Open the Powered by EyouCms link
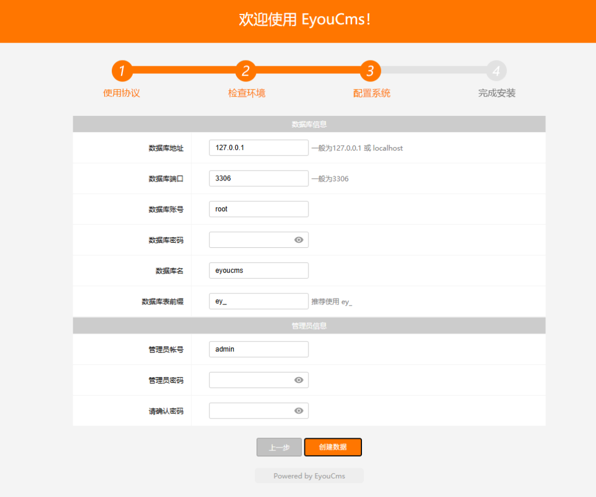596x497 pixels. click(310, 475)
